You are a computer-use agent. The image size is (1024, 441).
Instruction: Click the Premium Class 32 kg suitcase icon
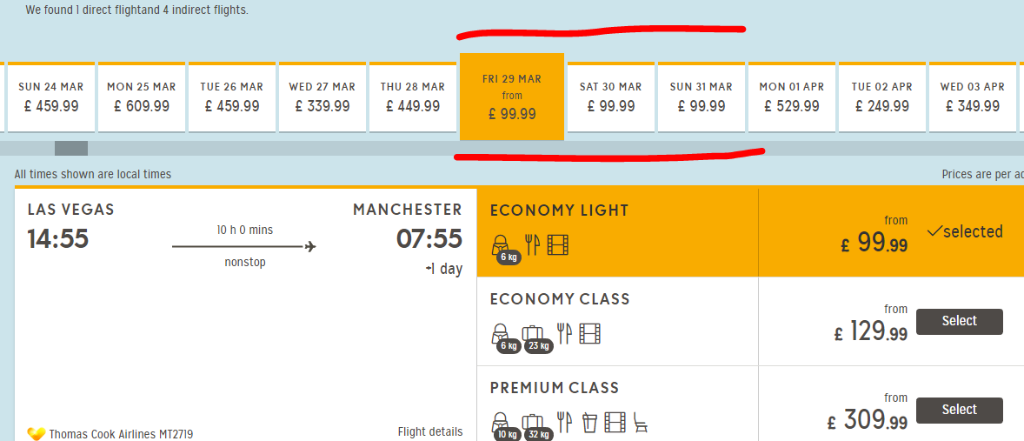click(534, 424)
